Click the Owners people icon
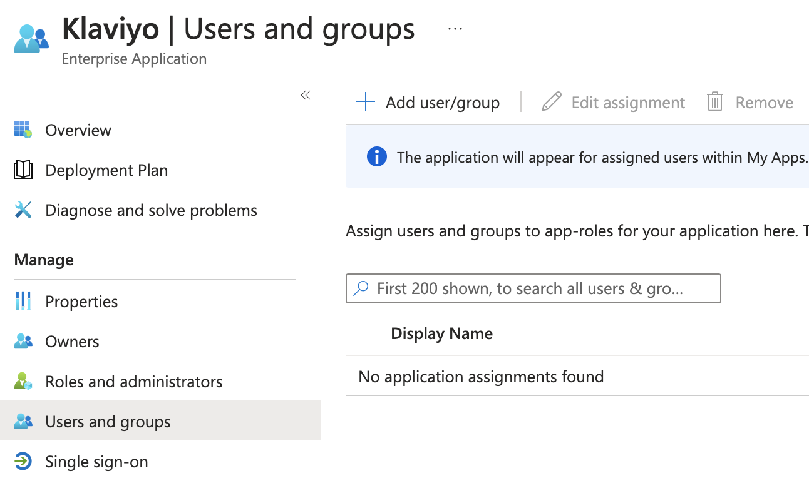Image resolution: width=809 pixels, height=483 pixels. [x=23, y=342]
